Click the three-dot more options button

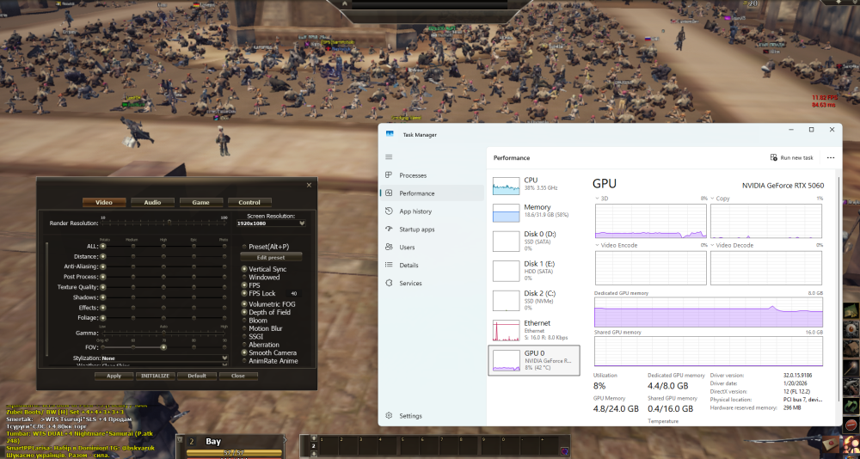[831, 158]
